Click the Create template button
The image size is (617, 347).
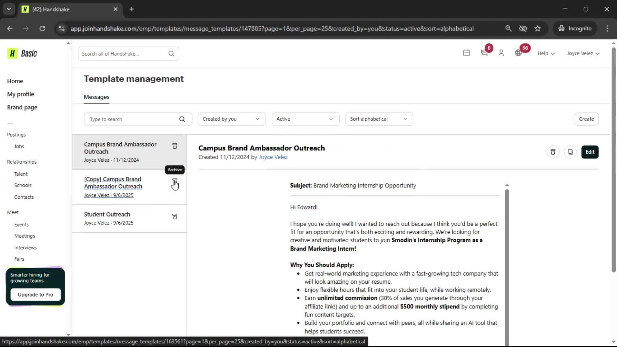pos(586,119)
